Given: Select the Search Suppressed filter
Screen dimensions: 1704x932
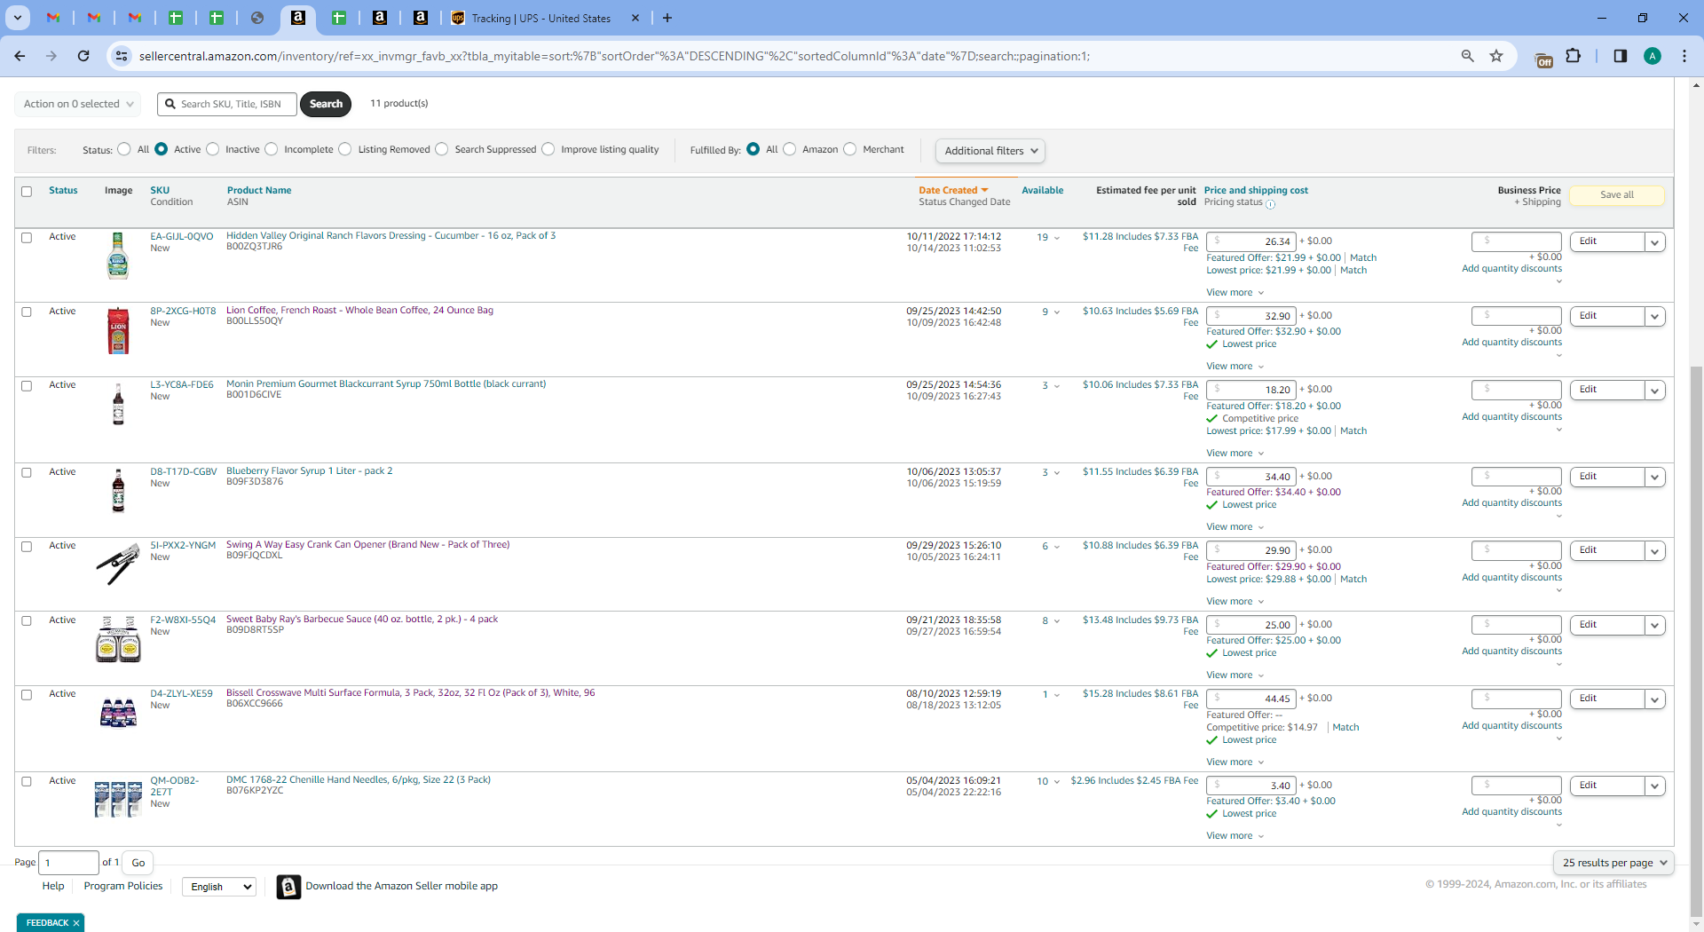Looking at the screenshot, I should [442, 149].
